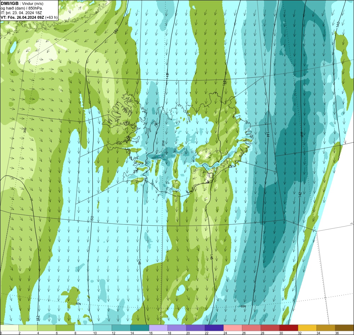354x335 pixels.
Task: Pick the brown swatch above 36 m/s
Action: coord(344,328)
